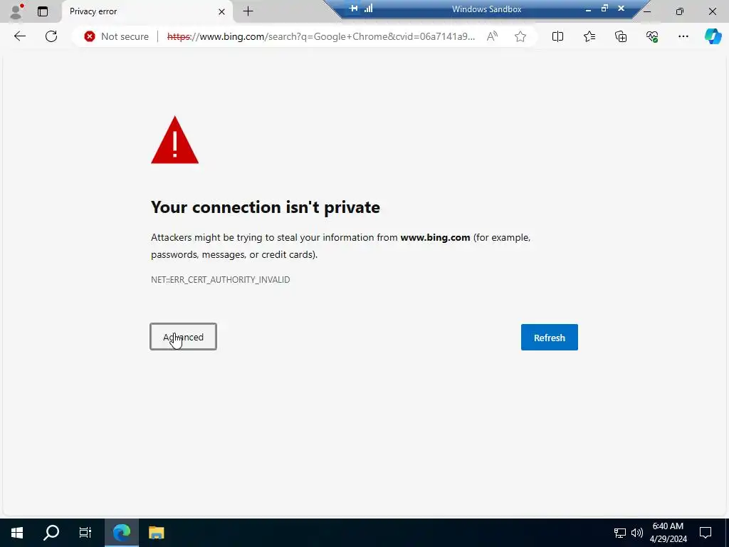Open Task View on taskbar
Viewport: 729px width, 547px height.
(85, 532)
